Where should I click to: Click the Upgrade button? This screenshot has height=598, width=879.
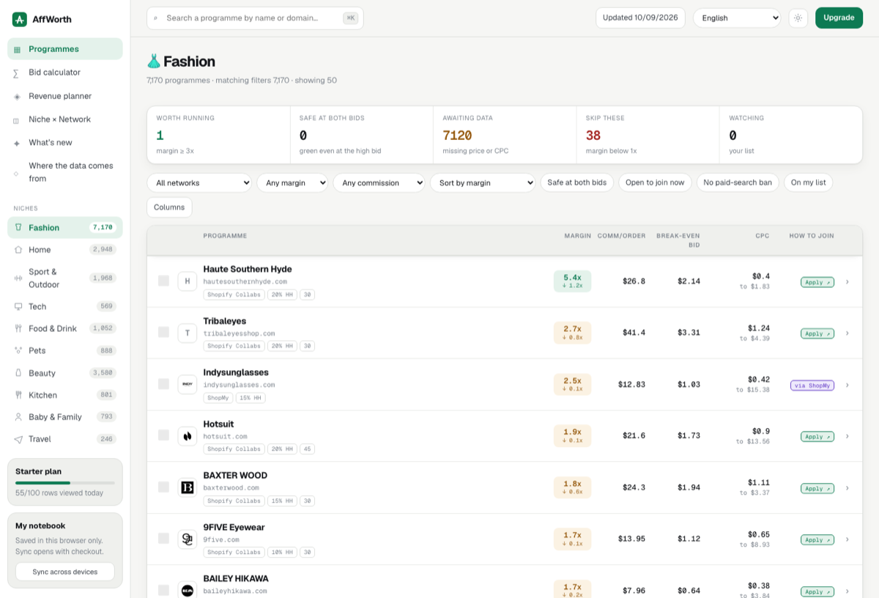coord(839,18)
